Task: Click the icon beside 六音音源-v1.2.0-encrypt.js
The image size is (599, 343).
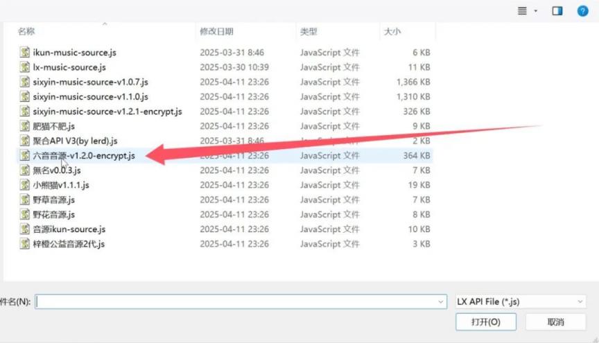Action: pyautogui.click(x=25, y=156)
